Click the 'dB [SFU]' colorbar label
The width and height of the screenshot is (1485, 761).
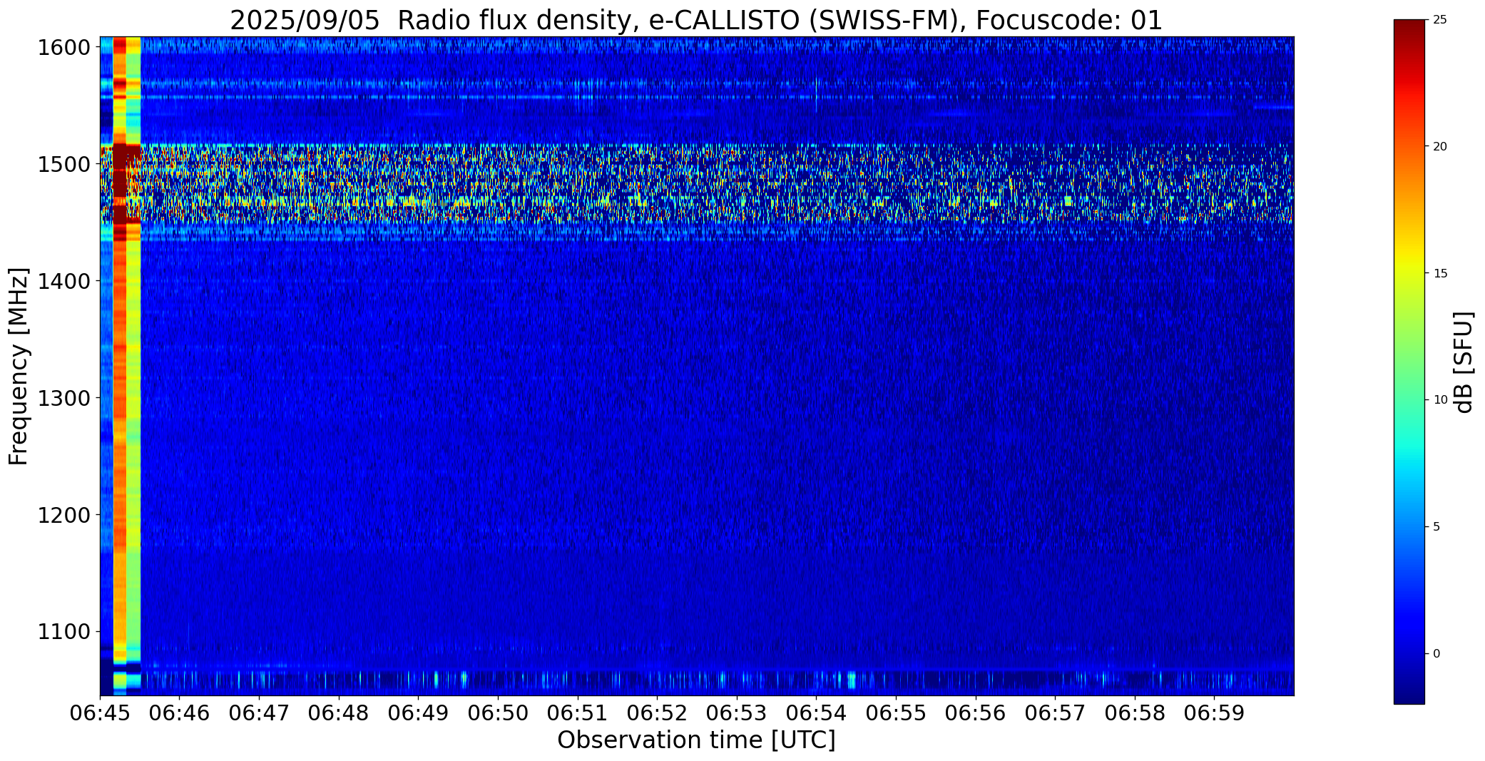tap(1464, 362)
